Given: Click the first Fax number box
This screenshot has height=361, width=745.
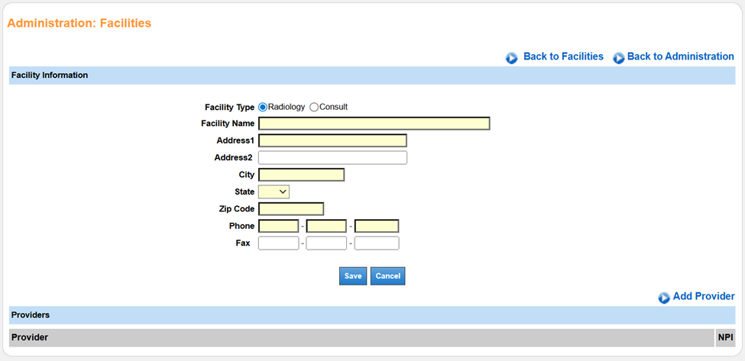Looking at the screenshot, I should 278,243.
